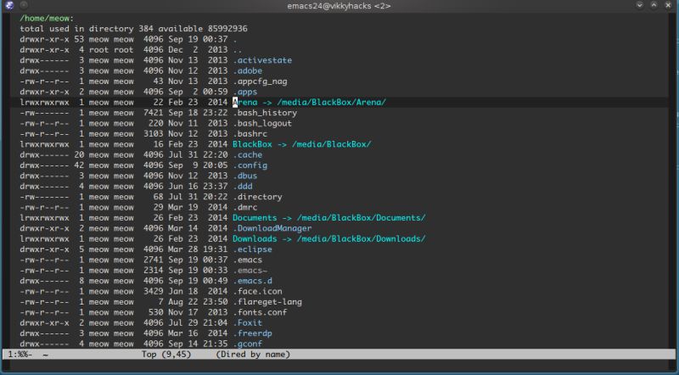The height and width of the screenshot is (375, 679).
Task: Select the .fonts.conf file
Action: click(x=260, y=312)
